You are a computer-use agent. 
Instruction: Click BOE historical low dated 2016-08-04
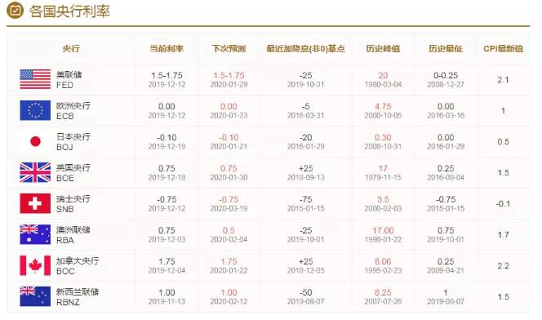(x=446, y=172)
